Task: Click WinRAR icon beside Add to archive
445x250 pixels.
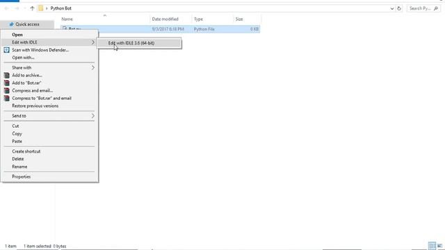Action: click(x=6, y=75)
